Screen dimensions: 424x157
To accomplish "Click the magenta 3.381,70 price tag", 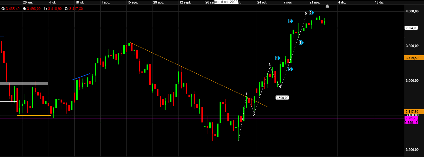I will 411,118.
